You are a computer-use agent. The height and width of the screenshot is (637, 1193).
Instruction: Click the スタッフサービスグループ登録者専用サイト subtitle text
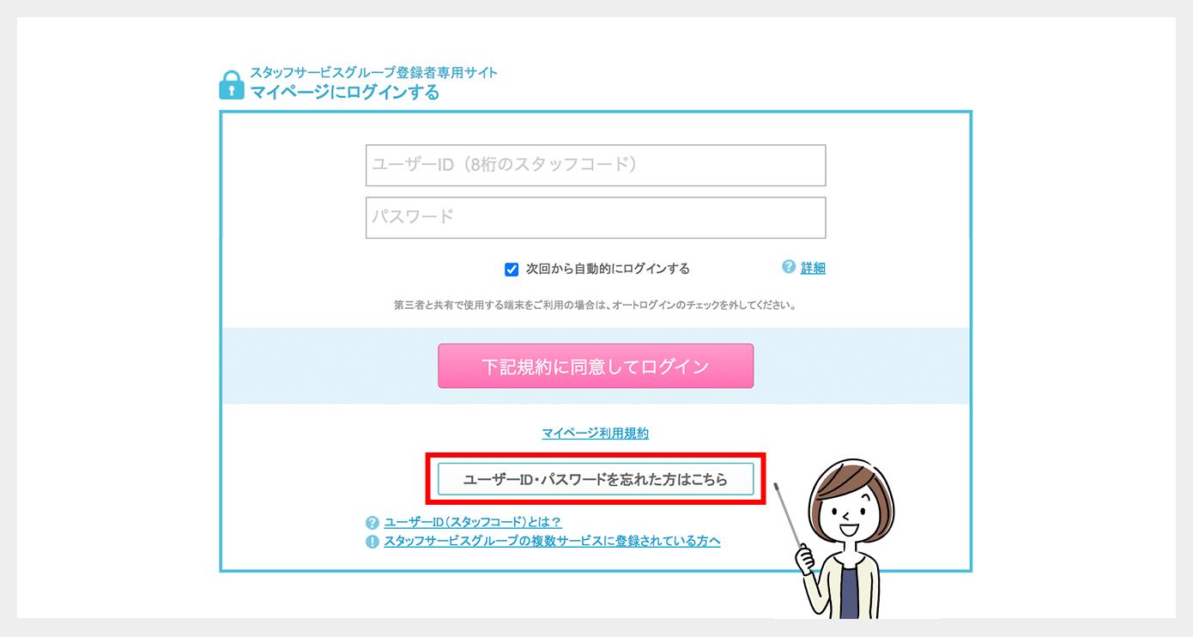click(x=374, y=72)
